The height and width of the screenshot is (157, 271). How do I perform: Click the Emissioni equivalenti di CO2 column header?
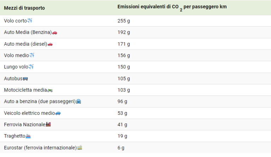(x=172, y=8)
